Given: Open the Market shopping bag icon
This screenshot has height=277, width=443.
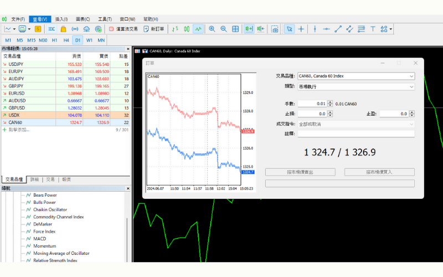Looking at the screenshot, I should 63,29.
